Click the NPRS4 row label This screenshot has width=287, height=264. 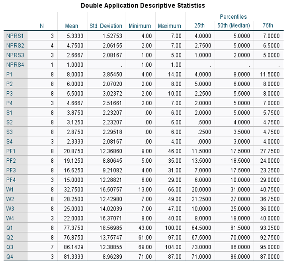(16, 65)
